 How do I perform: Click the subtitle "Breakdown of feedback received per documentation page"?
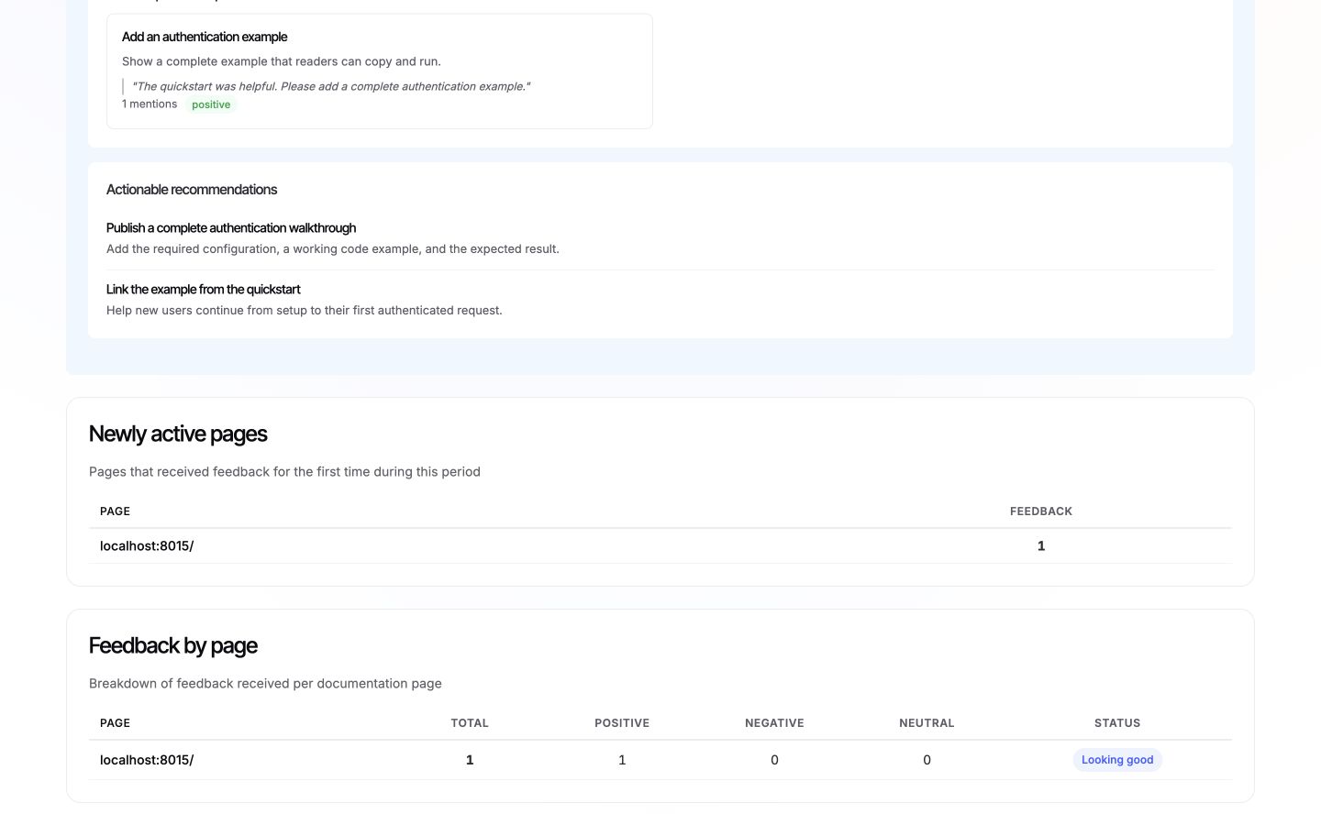coord(265,684)
